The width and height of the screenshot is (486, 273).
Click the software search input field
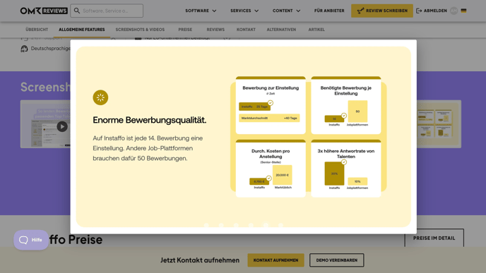point(107,11)
